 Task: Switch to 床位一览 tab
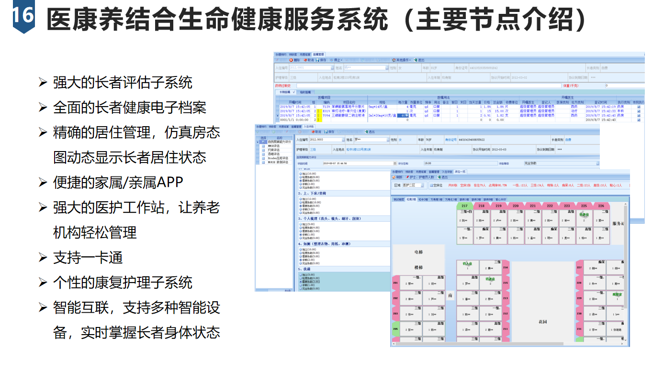[460, 172]
